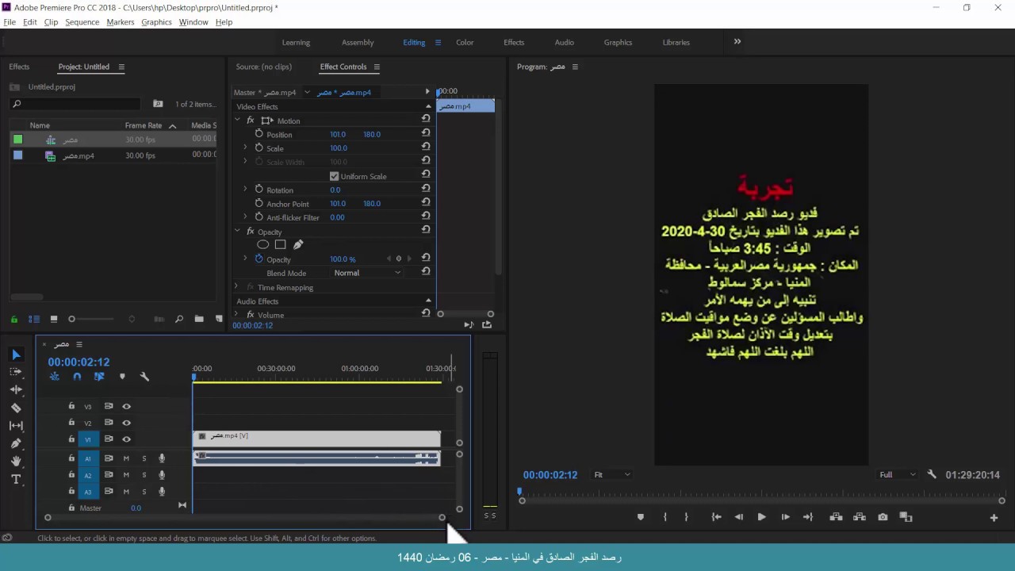Viewport: 1015px width, 571px height.
Task: Toggle timeline Snap magnet icon
Action: [x=77, y=377]
